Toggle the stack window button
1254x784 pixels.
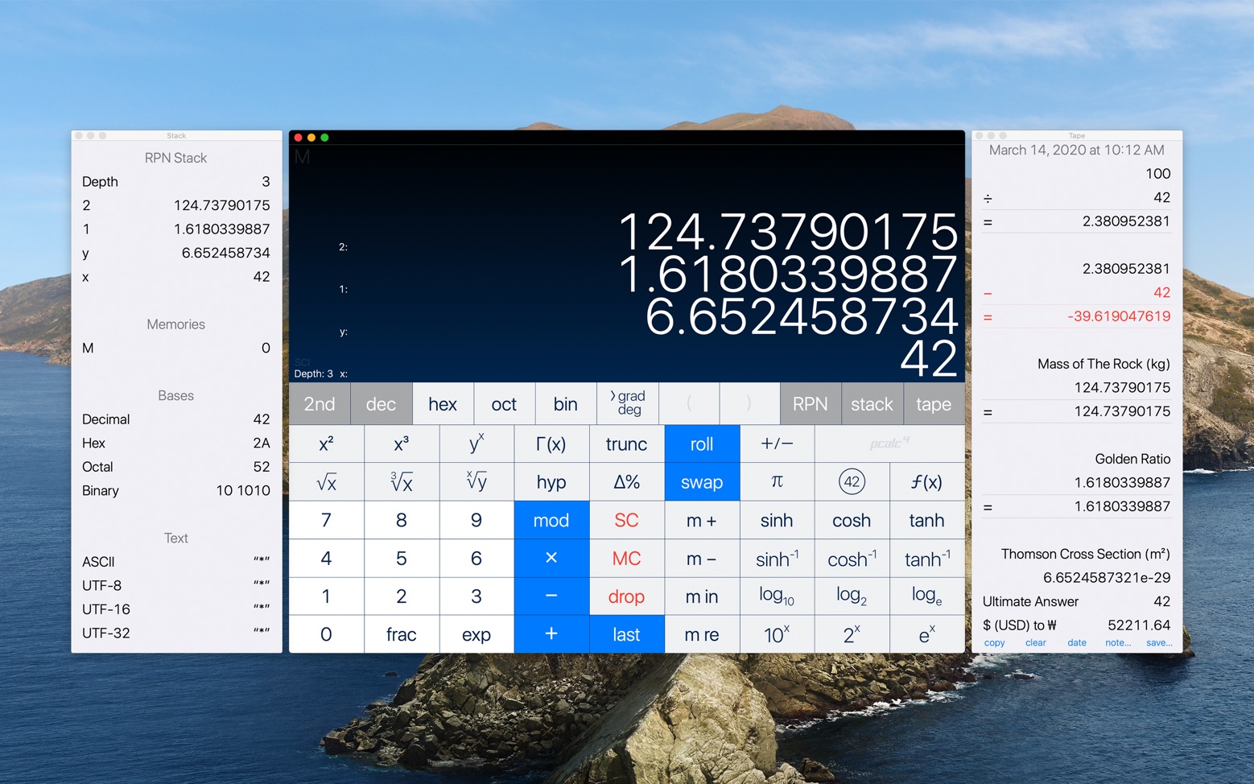click(872, 404)
